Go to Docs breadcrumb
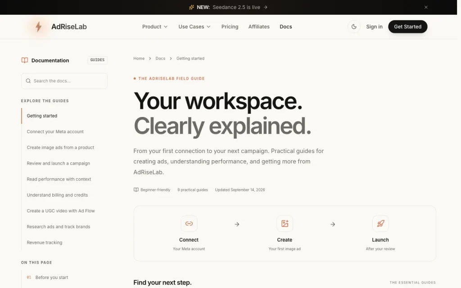This screenshot has width=461, height=288. point(160,58)
